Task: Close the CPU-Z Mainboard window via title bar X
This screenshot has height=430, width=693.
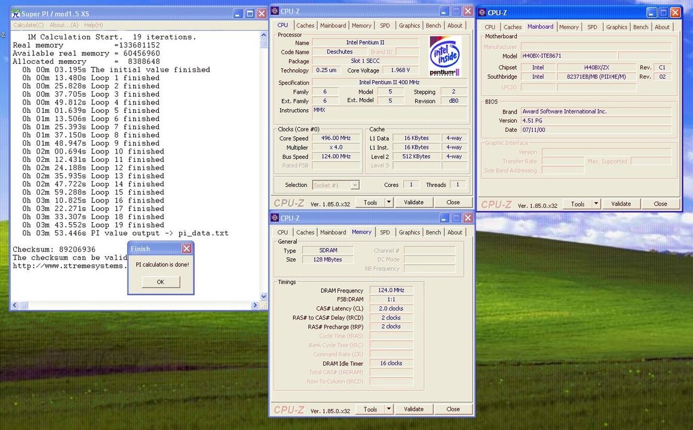Action: click(x=675, y=13)
